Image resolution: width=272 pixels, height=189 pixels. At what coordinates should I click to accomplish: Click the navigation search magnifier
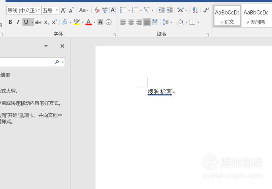click(57, 62)
